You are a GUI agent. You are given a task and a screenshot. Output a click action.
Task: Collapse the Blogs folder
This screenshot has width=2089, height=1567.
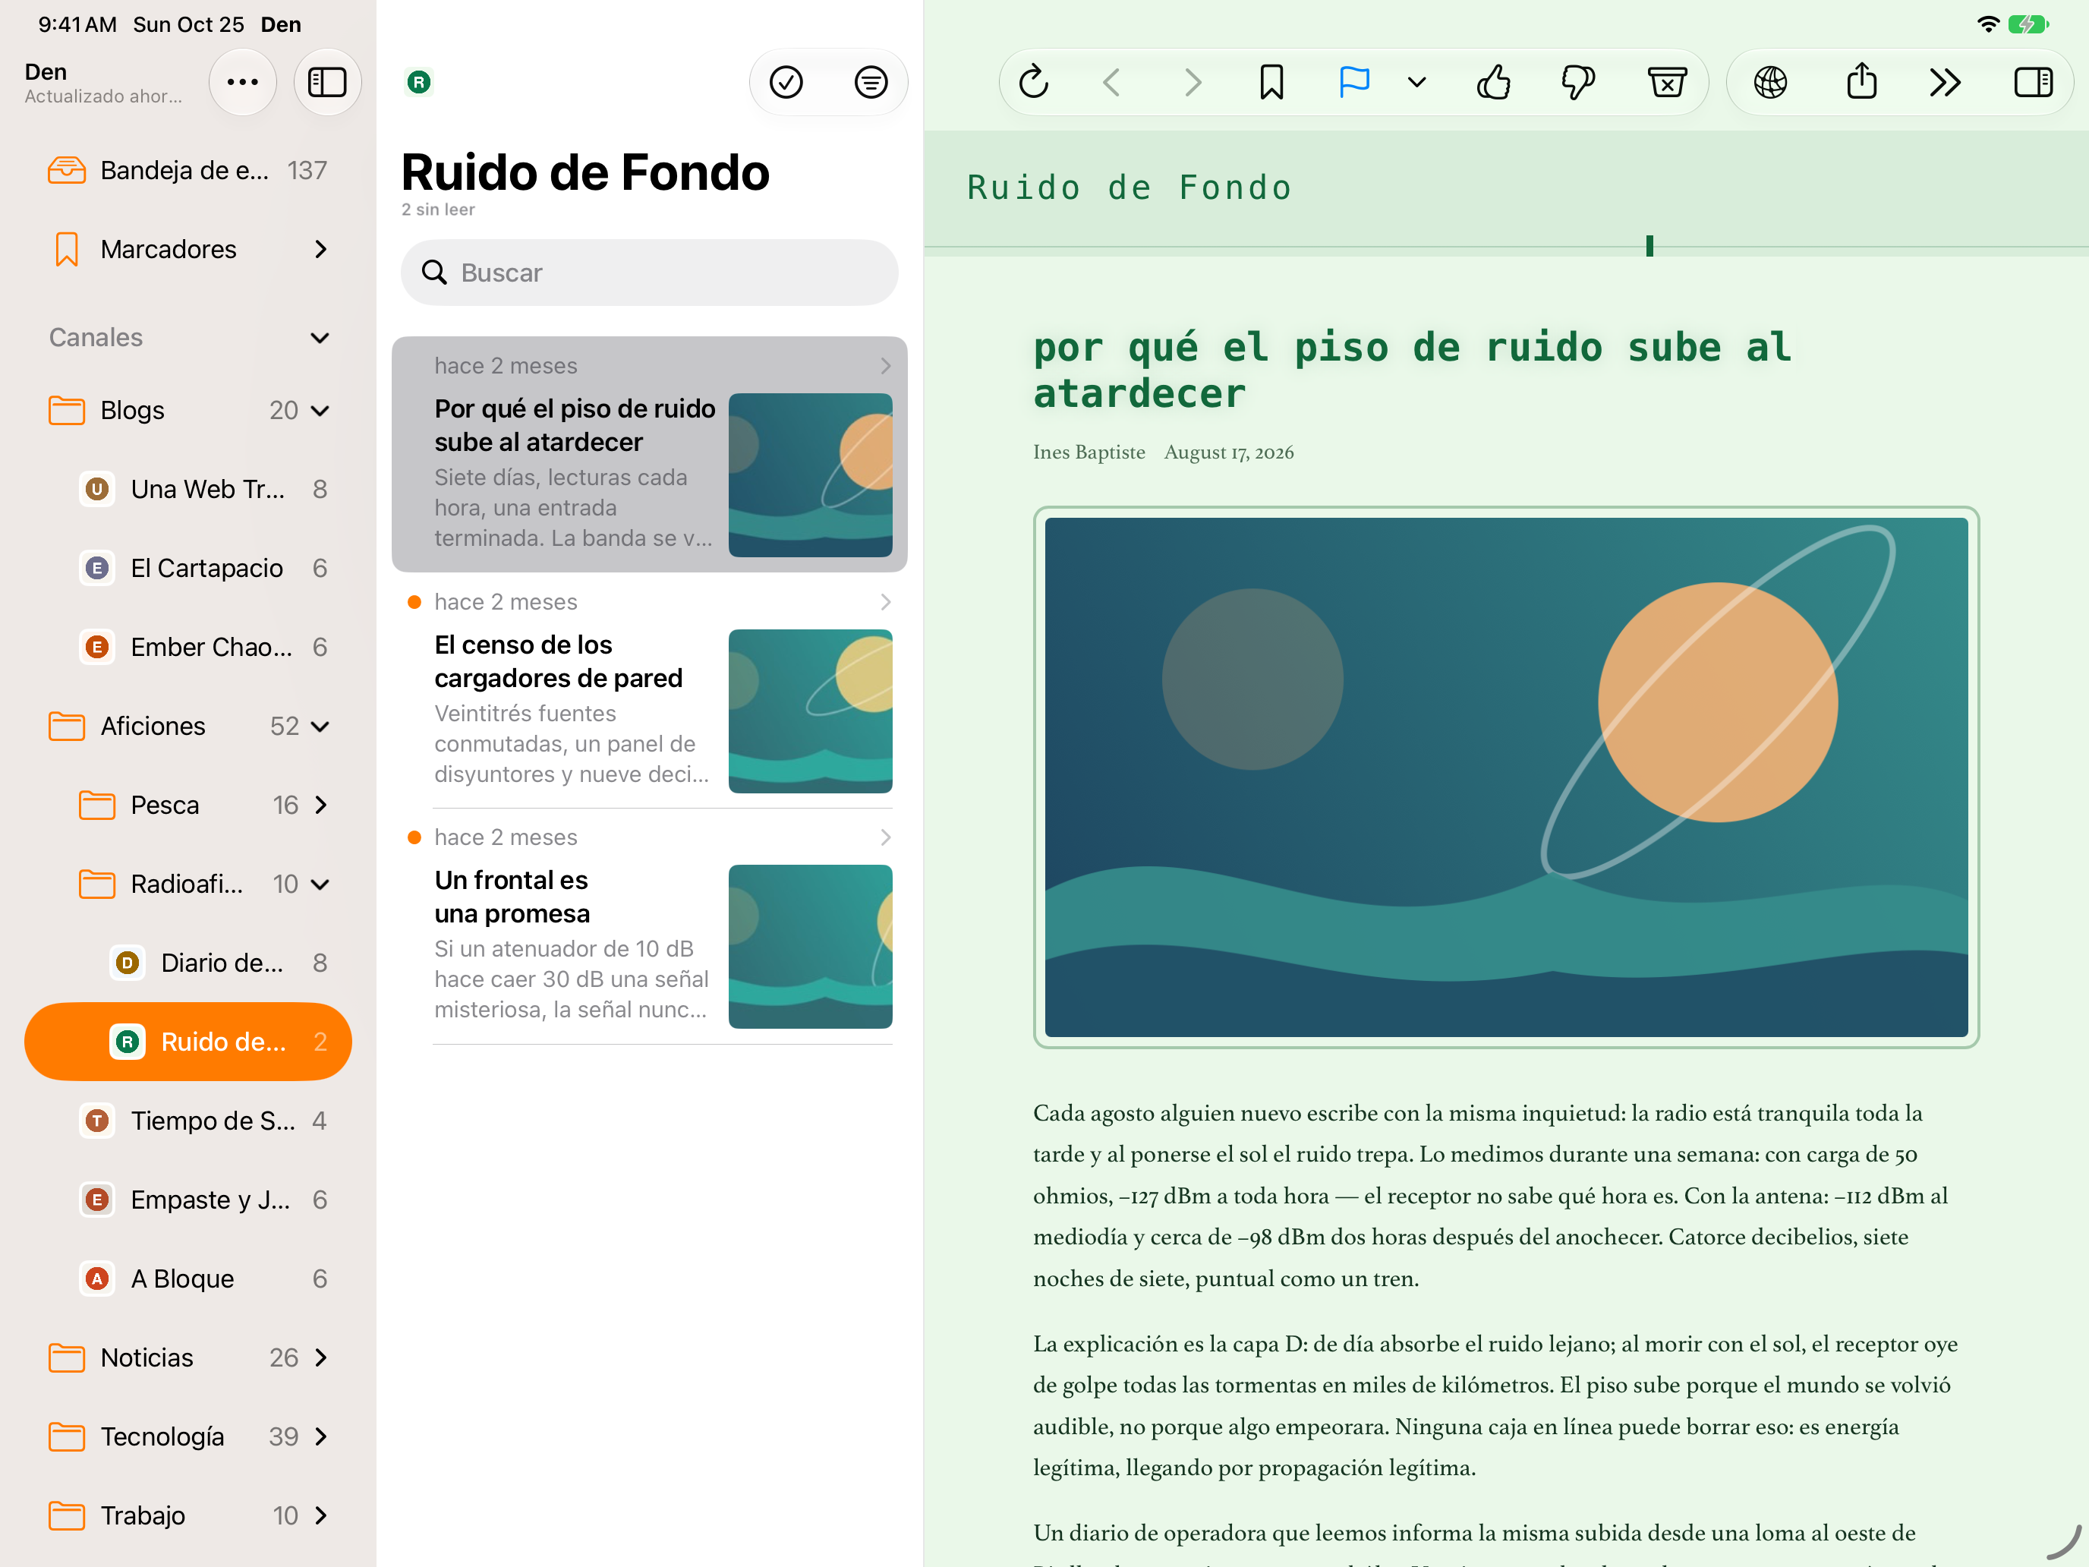pyautogui.click(x=321, y=411)
